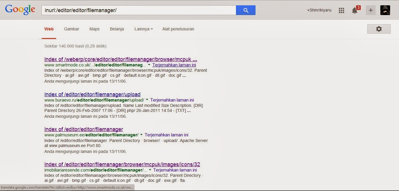Expand the imobiliariaresende.com result arrow

pos(150,170)
